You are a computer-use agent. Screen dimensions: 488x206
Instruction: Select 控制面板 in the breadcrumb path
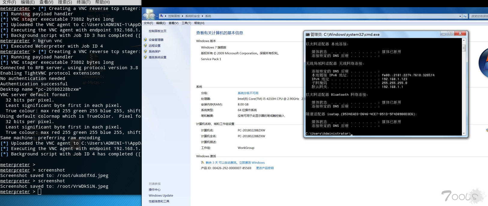pos(174,16)
